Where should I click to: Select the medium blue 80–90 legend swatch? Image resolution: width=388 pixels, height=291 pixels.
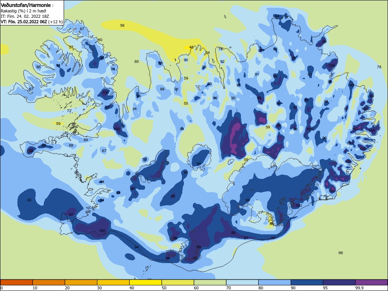[x=275, y=282]
